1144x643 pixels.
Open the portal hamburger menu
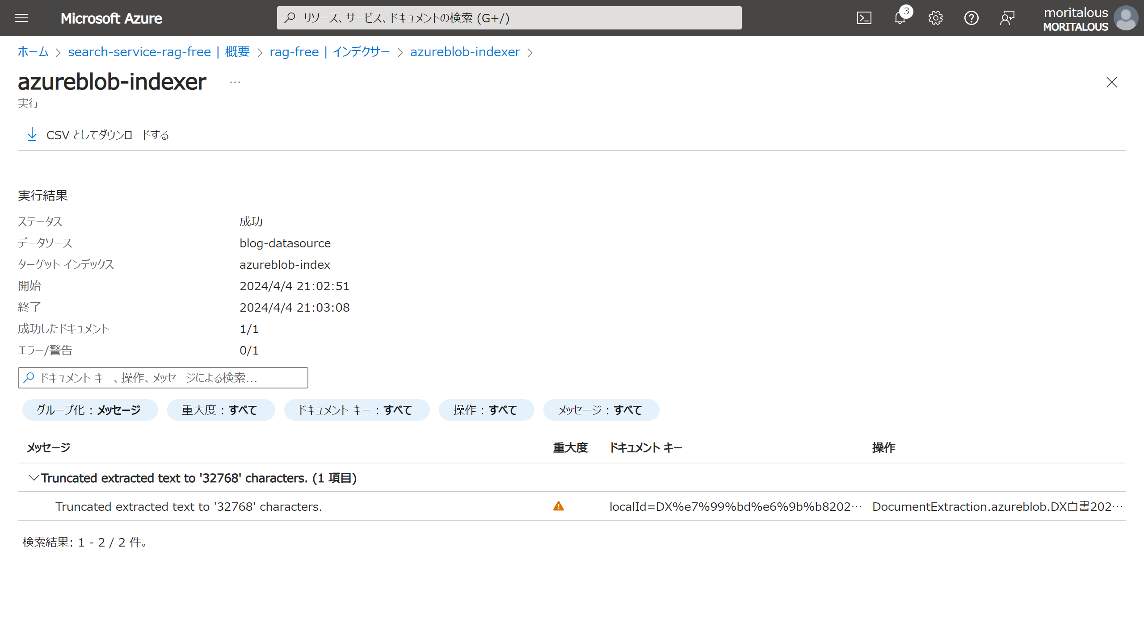click(21, 18)
